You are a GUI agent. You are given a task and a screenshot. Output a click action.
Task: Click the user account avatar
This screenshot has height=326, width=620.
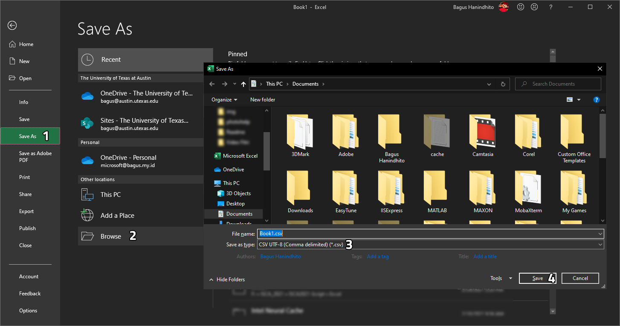(504, 7)
